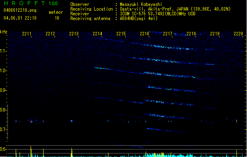Click the 0.8 kHz frequency tick label

[3, 110]
